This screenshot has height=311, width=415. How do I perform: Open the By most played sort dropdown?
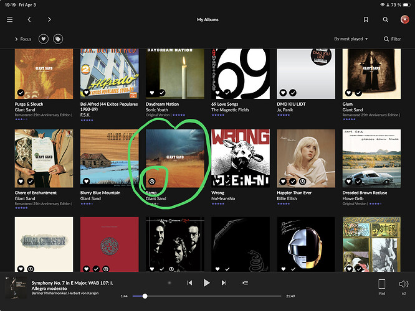351,39
